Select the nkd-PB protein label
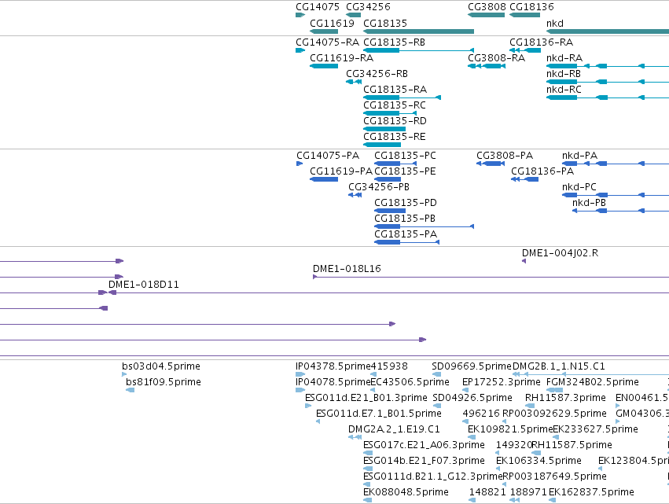Screen dimensions: 669x504 click(590, 203)
